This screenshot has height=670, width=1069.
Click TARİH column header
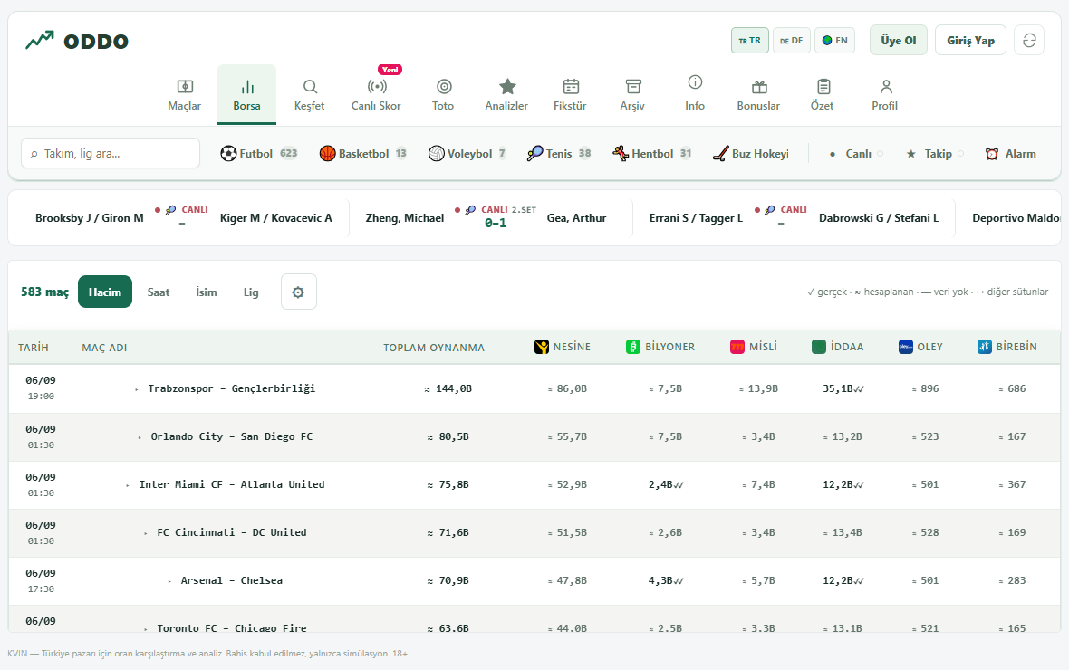point(33,348)
